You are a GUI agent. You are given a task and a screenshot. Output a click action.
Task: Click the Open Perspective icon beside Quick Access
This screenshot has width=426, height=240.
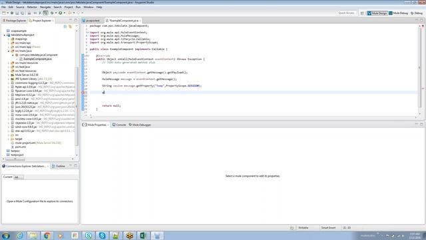coord(362,13)
